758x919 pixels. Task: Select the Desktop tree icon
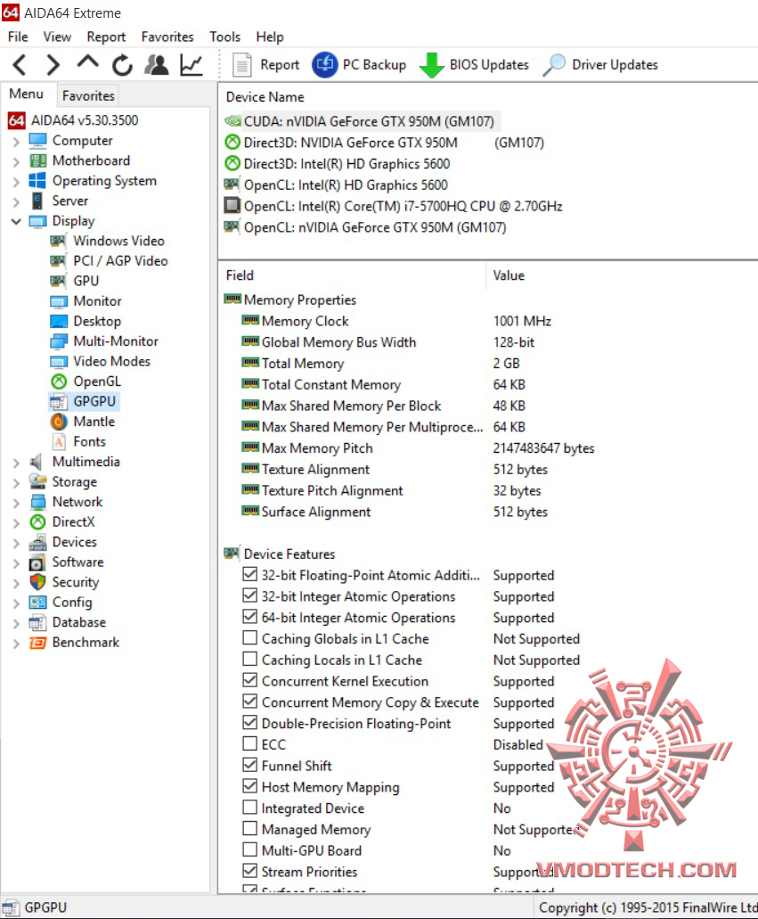tap(59, 321)
